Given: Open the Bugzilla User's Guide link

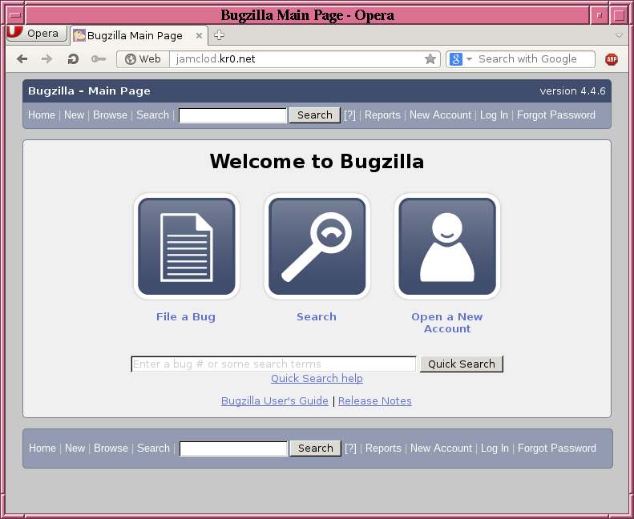Looking at the screenshot, I should pyautogui.click(x=275, y=400).
